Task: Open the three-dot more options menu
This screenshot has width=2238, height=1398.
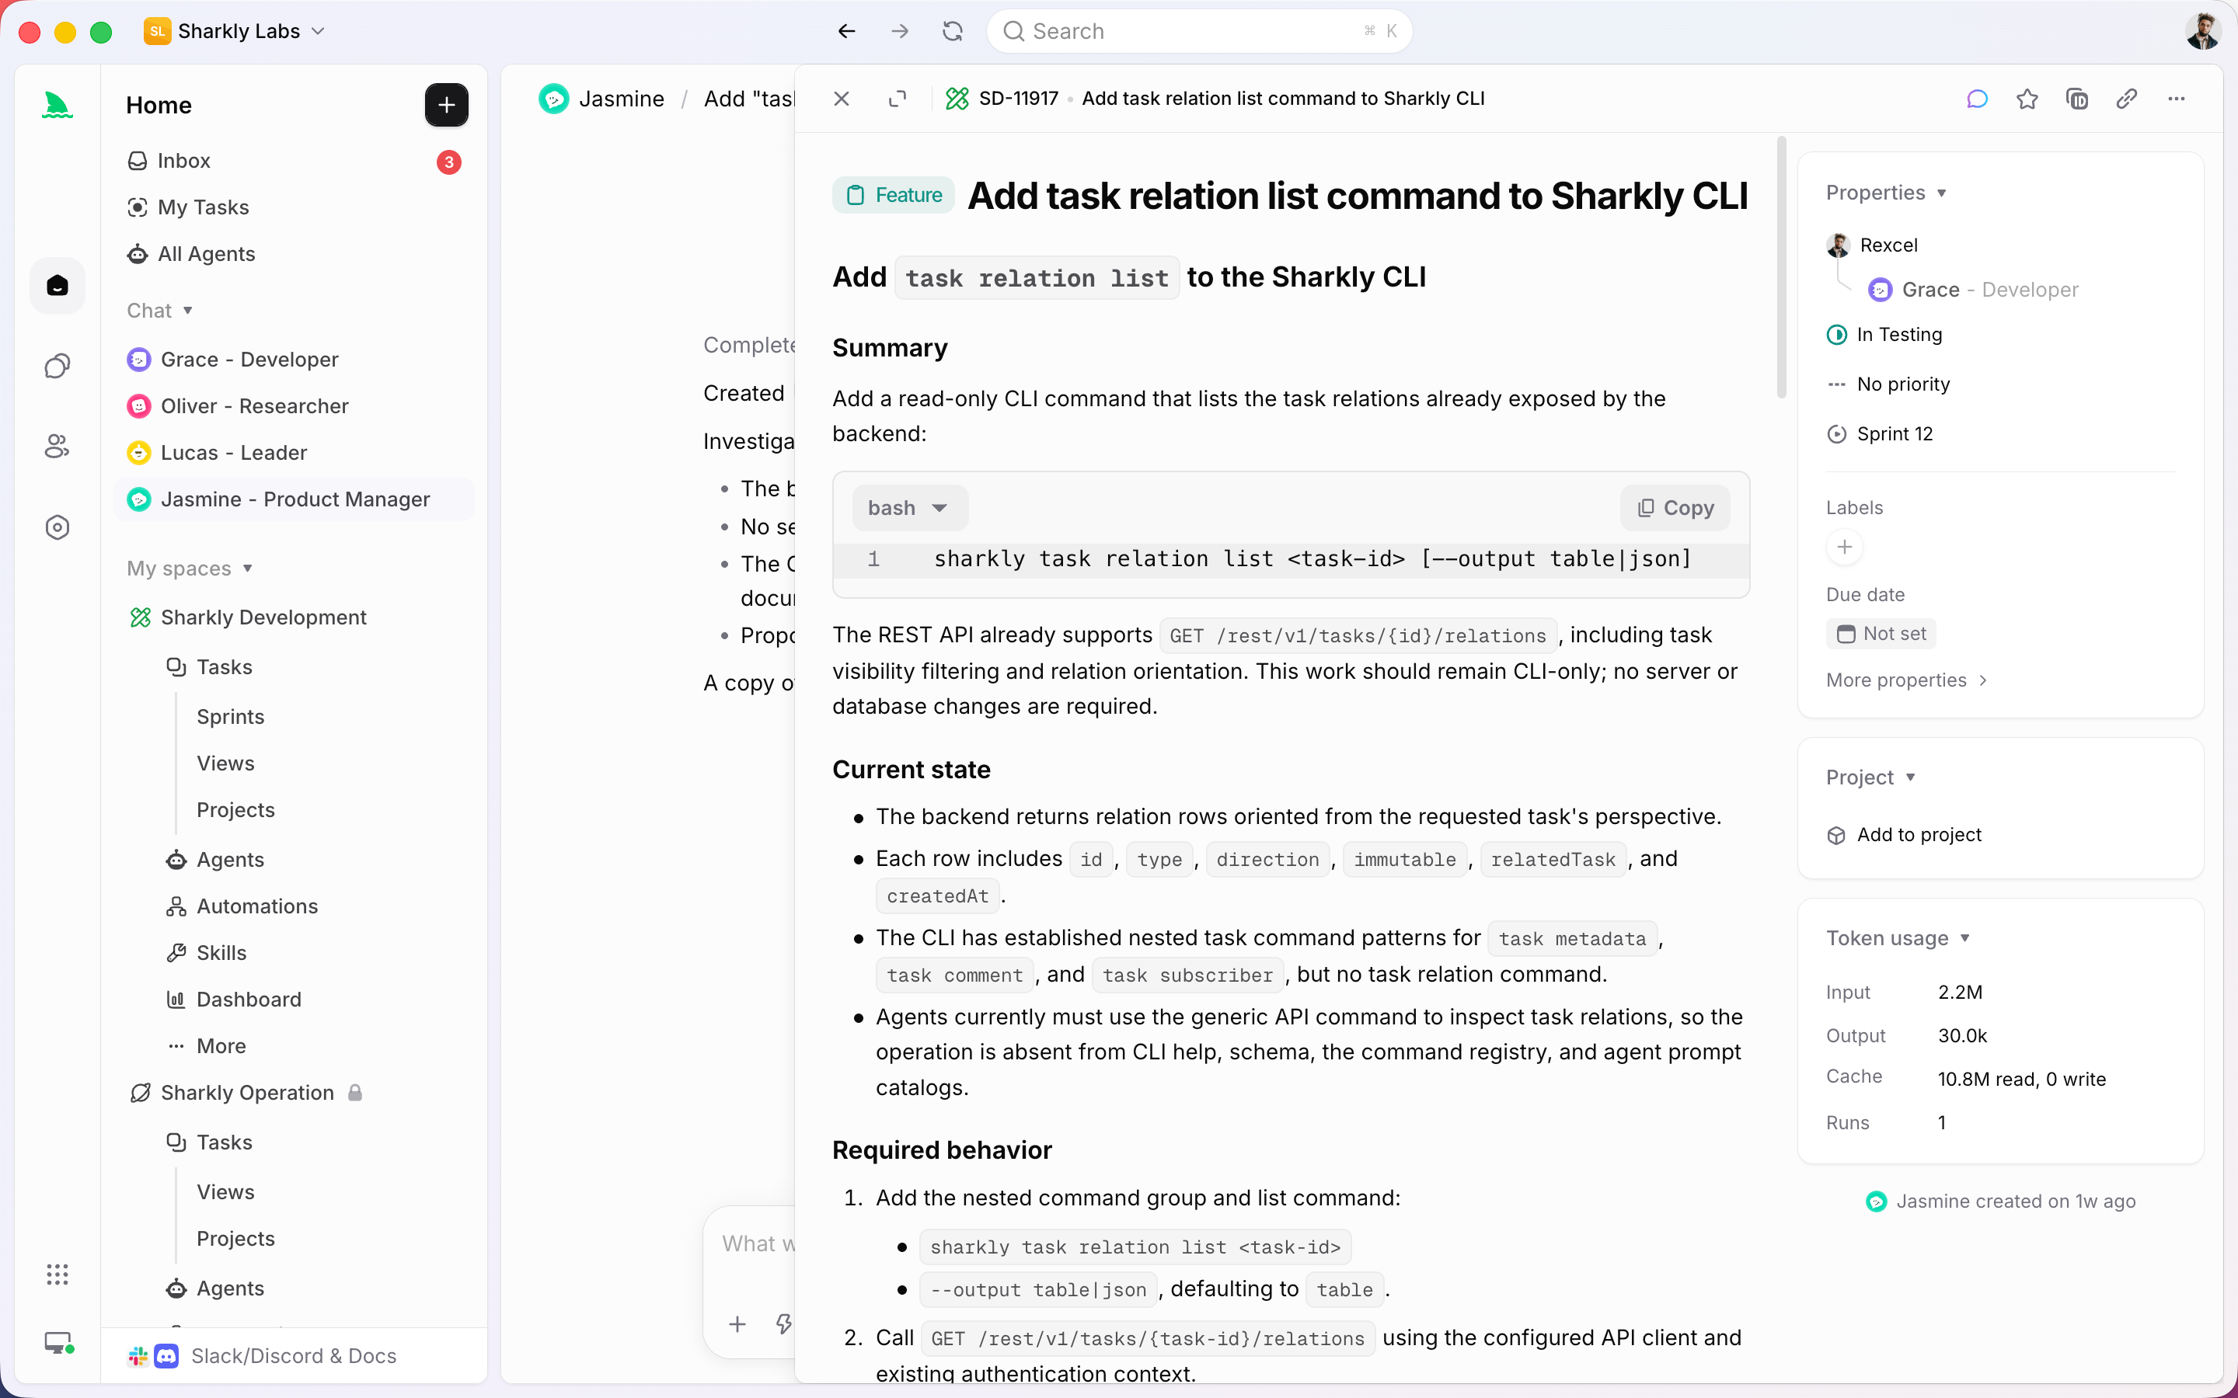Action: click(2176, 99)
